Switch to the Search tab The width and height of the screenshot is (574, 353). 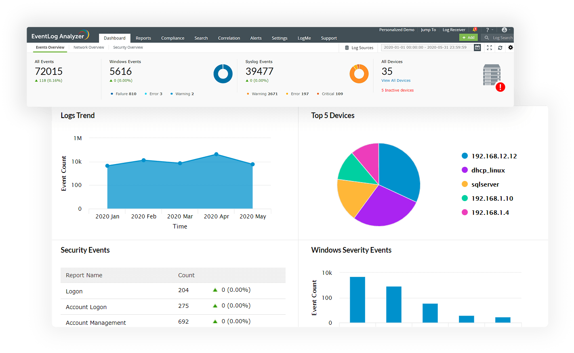201,38
